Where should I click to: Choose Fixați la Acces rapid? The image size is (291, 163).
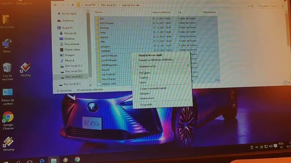coord(150,55)
